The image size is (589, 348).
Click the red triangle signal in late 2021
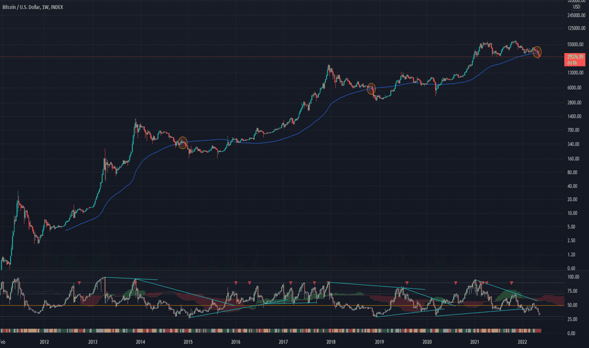tap(511, 283)
